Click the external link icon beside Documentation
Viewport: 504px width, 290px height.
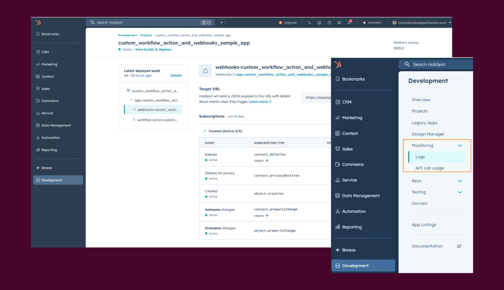pos(459,246)
